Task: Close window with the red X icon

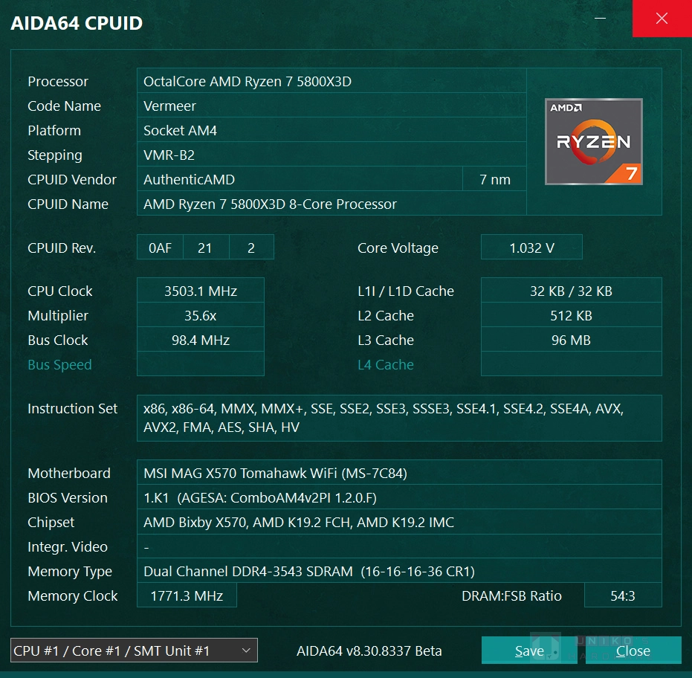Action: click(x=662, y=19)
